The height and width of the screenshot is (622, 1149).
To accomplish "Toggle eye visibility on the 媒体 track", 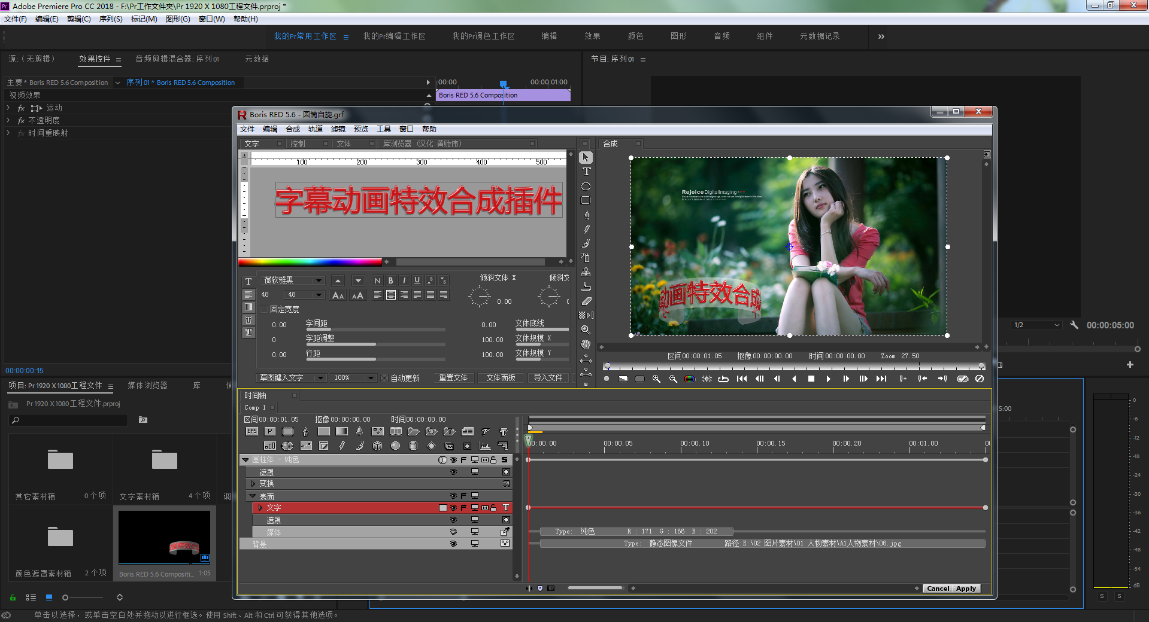I will tap(453, 532).
